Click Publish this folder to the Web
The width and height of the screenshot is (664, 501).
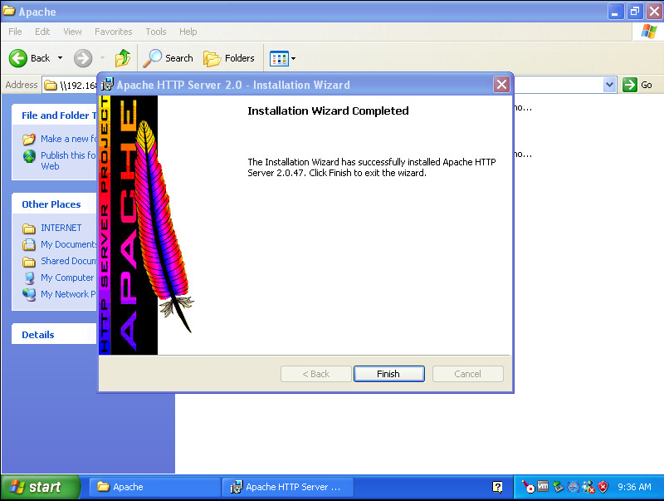click(x=69, y=160)
